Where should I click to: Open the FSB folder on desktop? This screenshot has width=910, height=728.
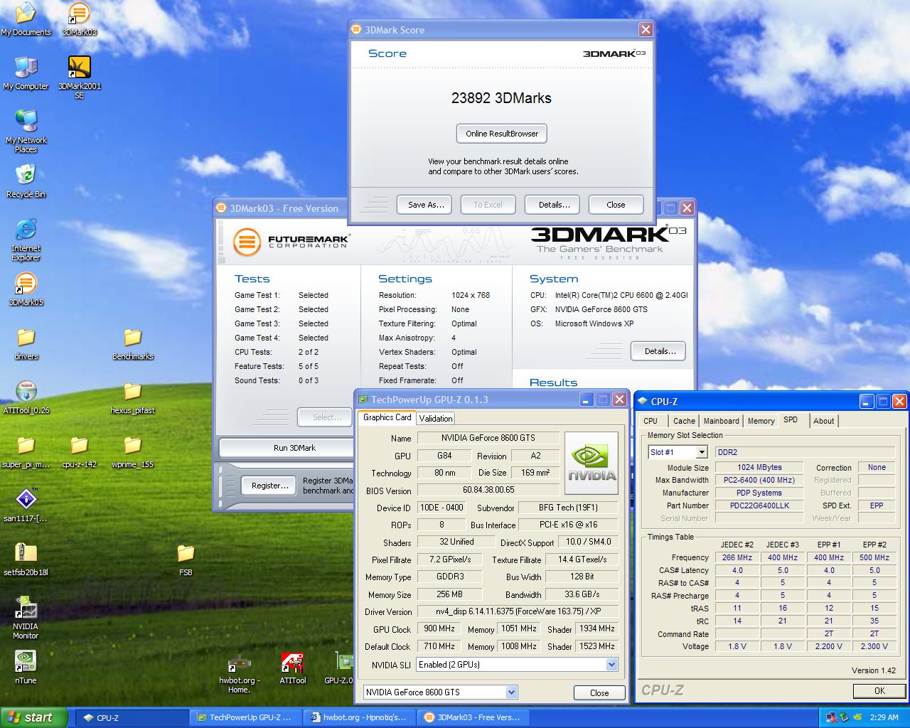click(x=186, y=560)
